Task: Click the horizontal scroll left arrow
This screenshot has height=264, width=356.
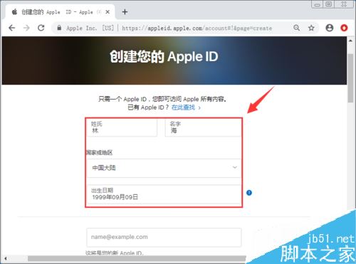Action: coord(6,258)
